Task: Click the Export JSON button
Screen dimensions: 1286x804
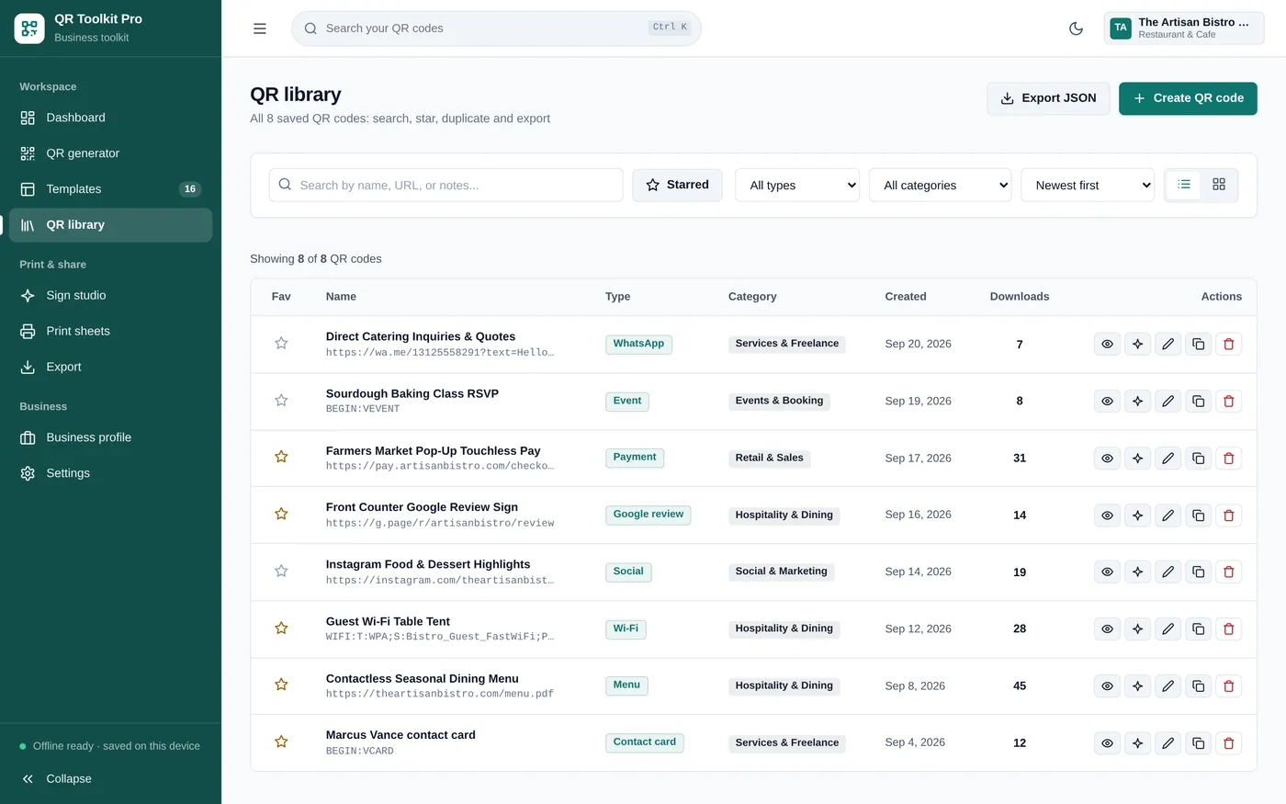Action: pos(1048,98)
